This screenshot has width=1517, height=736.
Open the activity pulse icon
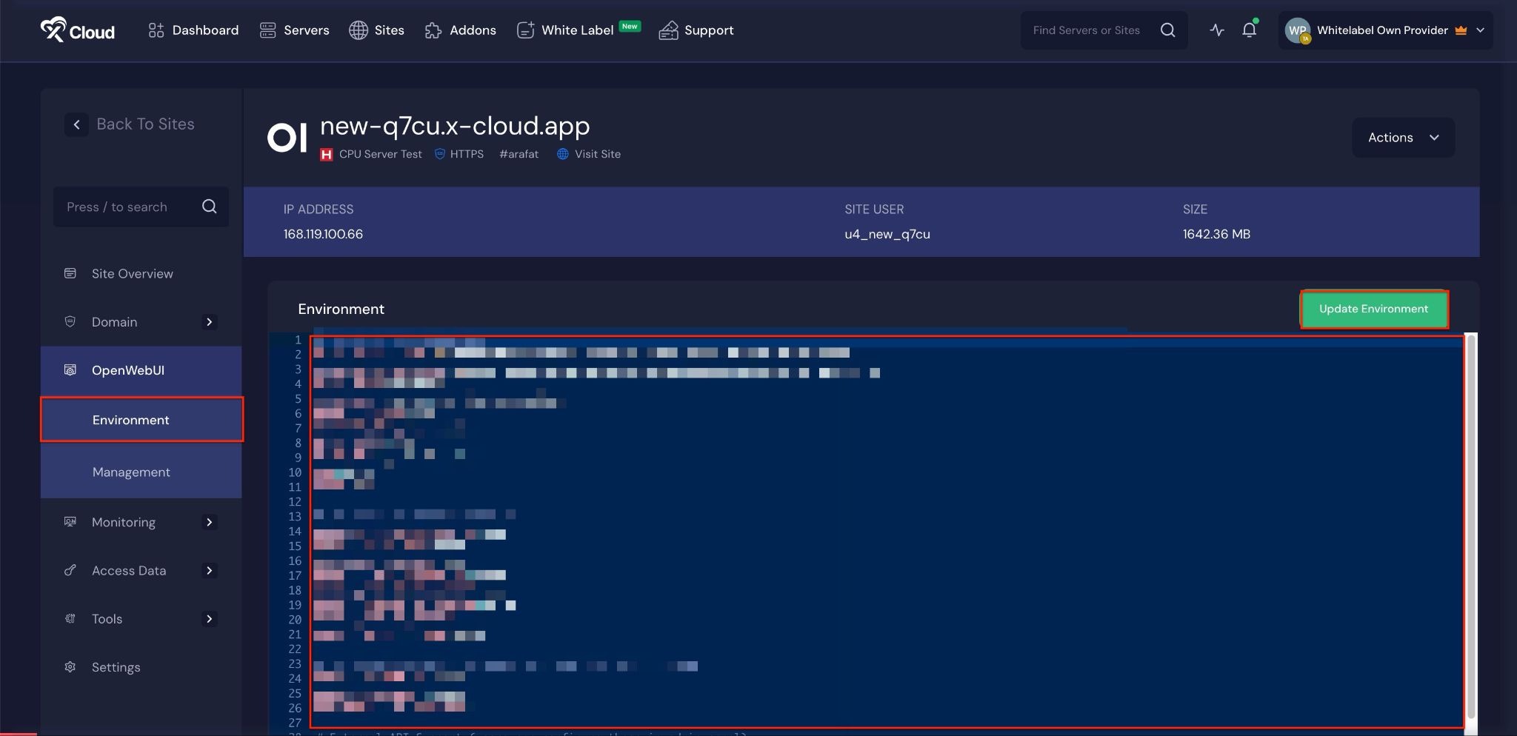(1216, 30)
